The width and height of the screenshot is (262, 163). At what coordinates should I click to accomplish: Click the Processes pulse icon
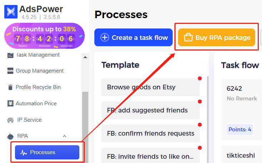24,152
